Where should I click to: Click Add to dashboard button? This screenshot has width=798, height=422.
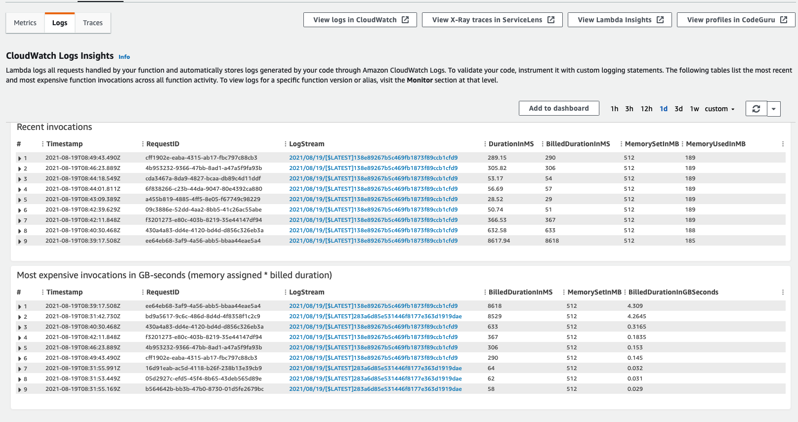coord(559,108)
